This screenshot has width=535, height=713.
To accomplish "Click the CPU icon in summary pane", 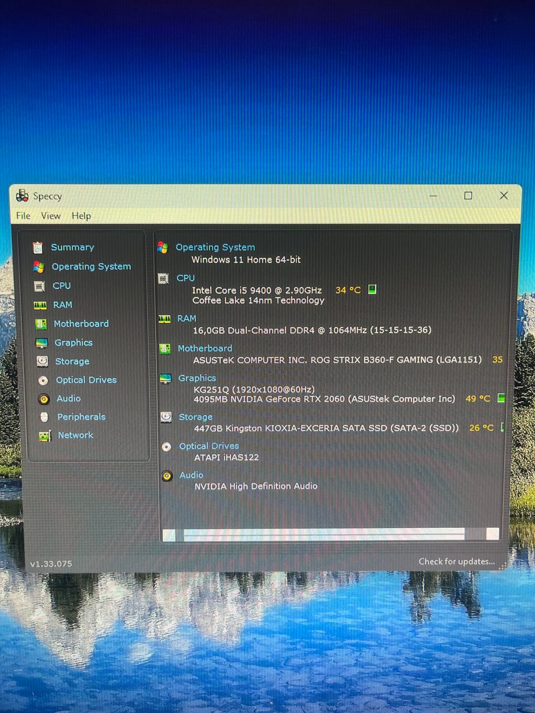I will click(x=163, y=279).
